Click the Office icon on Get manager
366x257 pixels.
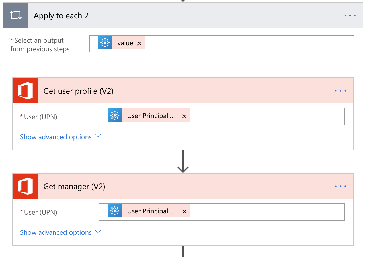coord(25,186)
